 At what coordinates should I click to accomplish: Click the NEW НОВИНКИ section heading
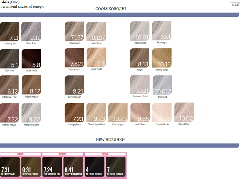[x=110, y=140]
